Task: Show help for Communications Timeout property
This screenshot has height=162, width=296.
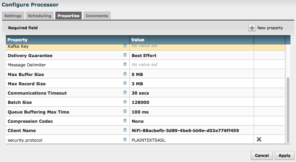Action: [x=125, y=93]
